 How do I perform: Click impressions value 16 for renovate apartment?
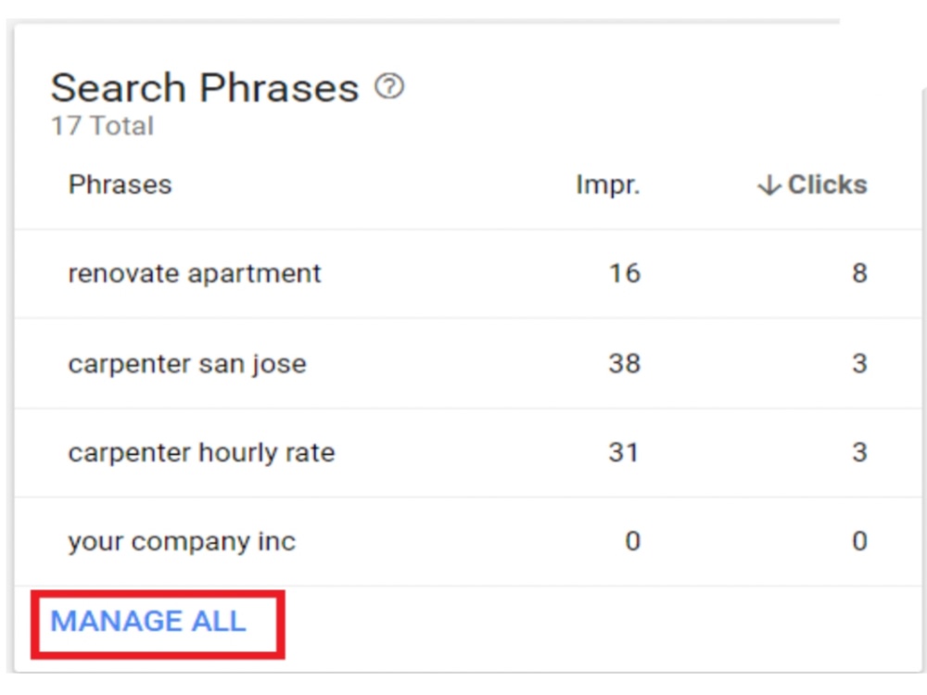624,273
